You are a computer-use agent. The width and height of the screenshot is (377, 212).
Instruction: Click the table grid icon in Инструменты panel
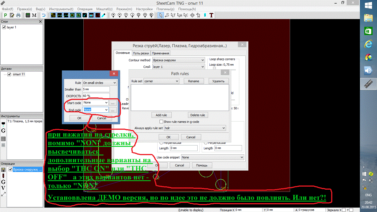pyautogui.click(x=3, y=139)
